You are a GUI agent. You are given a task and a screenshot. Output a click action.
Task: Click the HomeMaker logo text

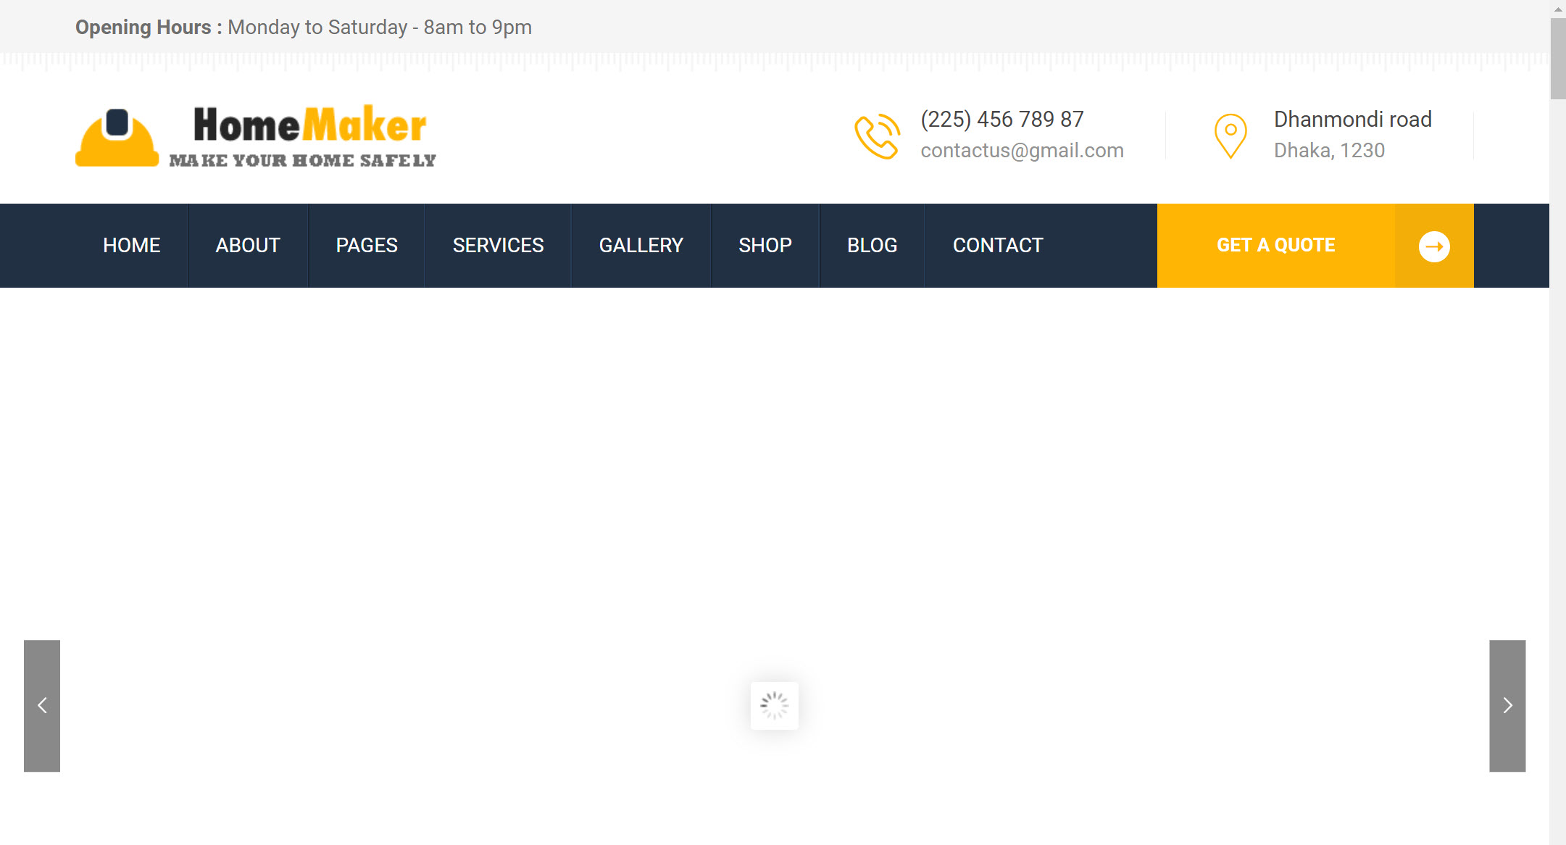pos(309,126)
